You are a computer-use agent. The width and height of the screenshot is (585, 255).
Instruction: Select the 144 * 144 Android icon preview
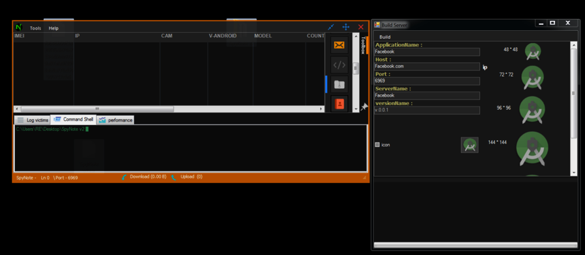coord(532,149)
